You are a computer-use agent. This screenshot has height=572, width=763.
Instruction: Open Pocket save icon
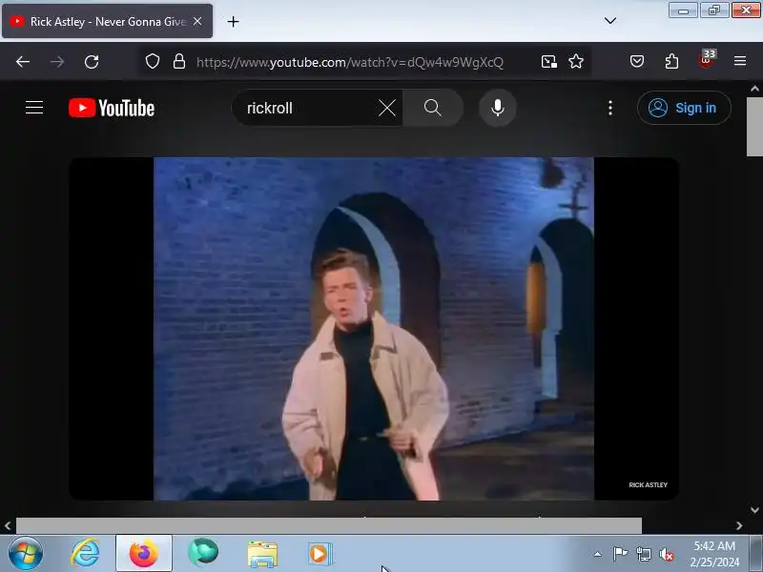(x=637, y=61)
